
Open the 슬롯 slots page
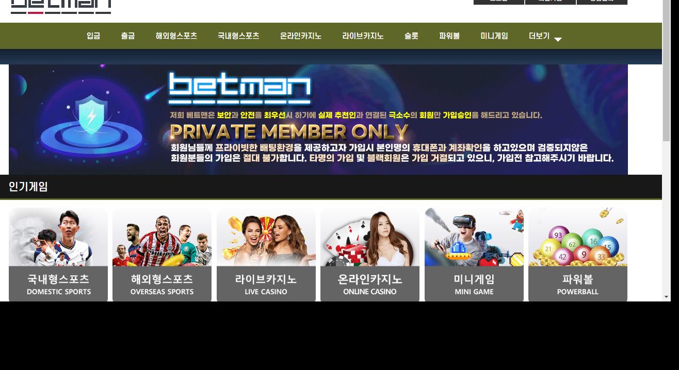click(411, 36)
